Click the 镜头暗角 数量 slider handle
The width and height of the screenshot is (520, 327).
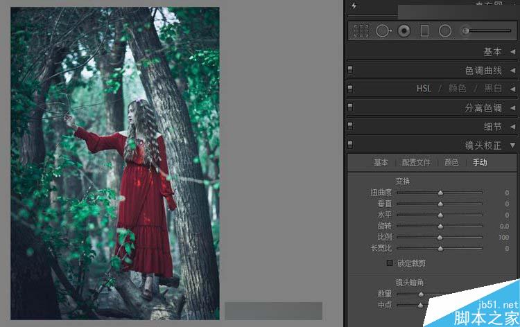pos(421,294)
